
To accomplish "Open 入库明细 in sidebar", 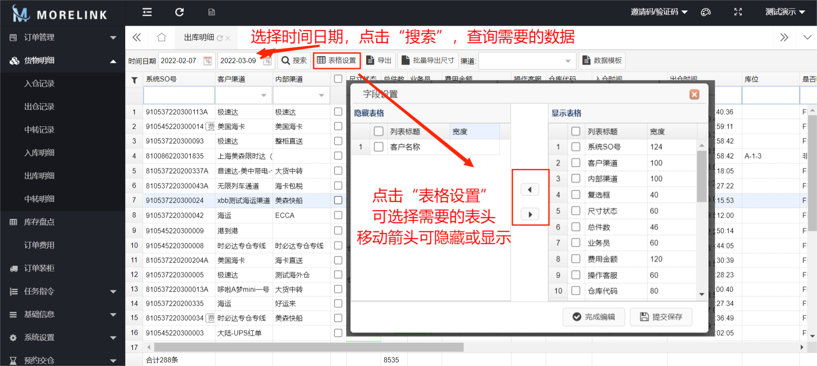I will (62, 153).
